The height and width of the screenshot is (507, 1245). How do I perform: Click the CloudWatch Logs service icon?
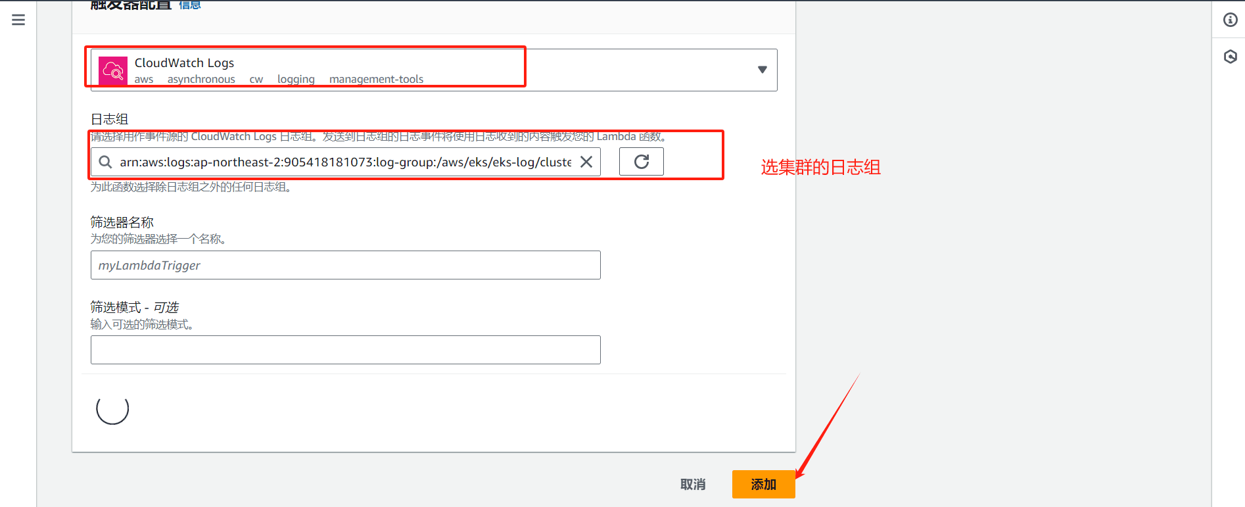tap(113, 71)
